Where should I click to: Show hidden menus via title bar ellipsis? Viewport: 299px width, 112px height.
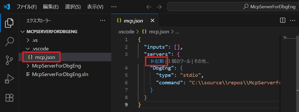tap(114, 7)
